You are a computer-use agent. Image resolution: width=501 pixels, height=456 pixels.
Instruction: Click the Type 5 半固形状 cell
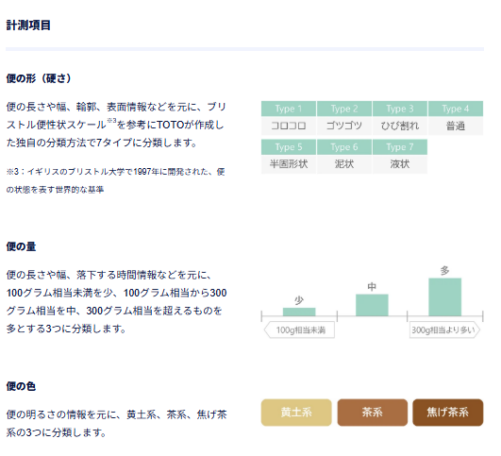[x=289, y=157]
